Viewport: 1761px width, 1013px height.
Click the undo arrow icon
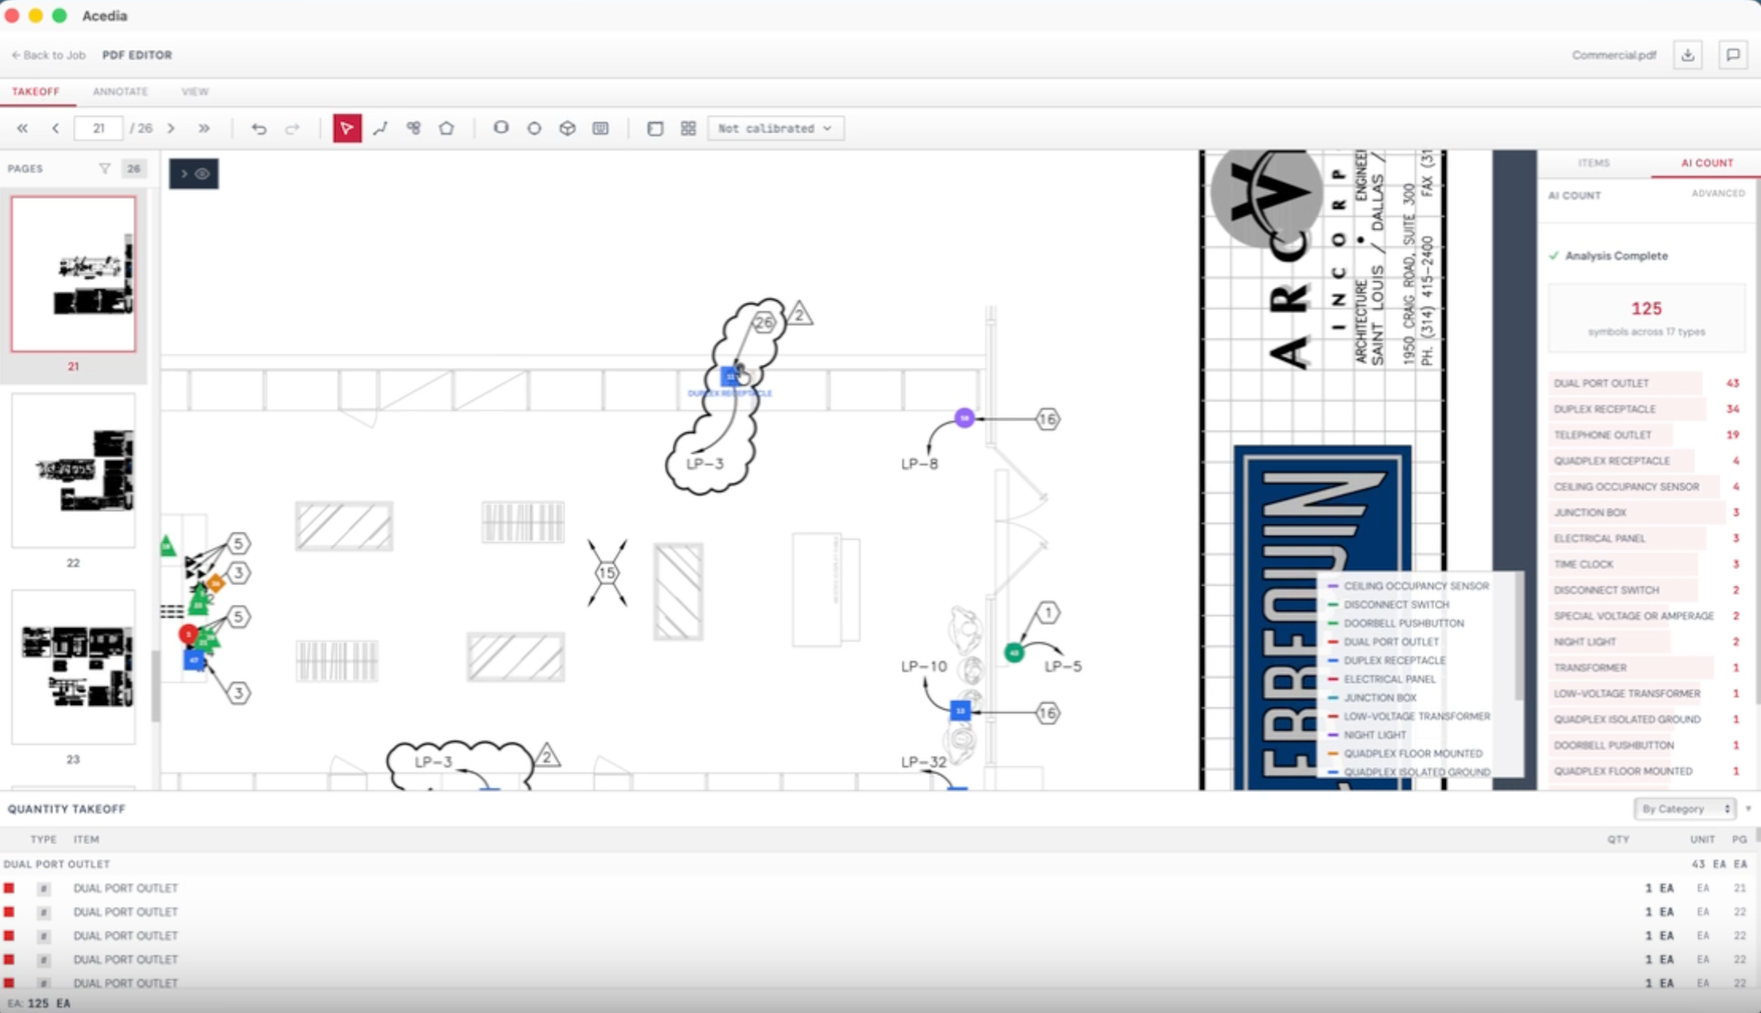pos(259,128)
